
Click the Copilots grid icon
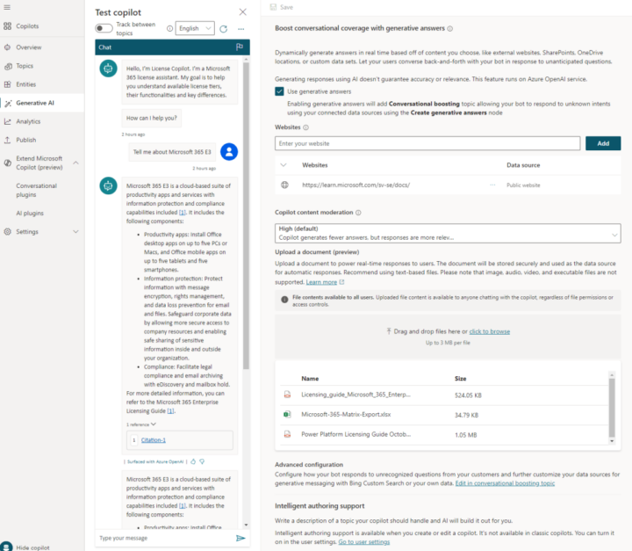[7, 26]
